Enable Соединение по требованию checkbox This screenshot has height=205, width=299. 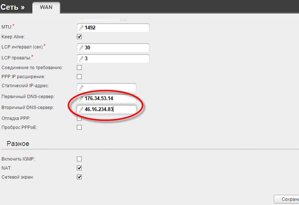79,67
